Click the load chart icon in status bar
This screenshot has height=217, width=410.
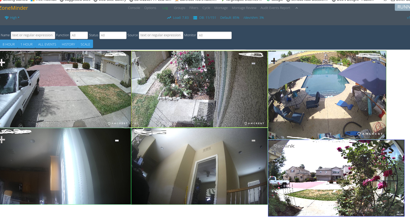pyautogui.click(x=169, y=18)
